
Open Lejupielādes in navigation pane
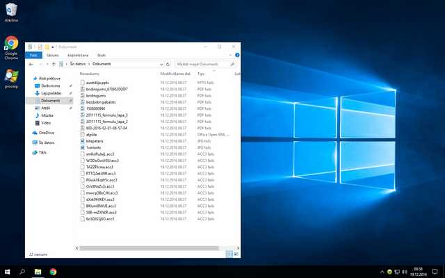pyautogui.click(x=51, y=93)
